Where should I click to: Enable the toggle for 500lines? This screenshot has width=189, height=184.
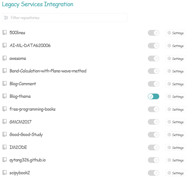[153, 33]
